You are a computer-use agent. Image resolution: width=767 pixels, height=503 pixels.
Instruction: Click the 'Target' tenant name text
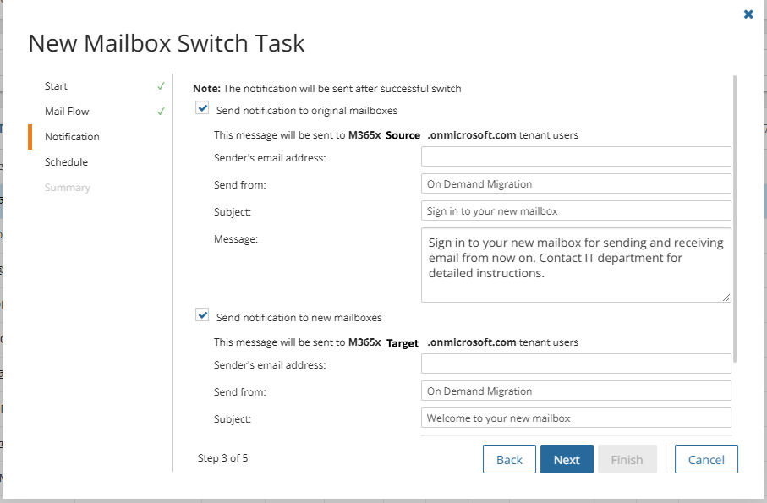pyautogui.click(x=402, y=343)
